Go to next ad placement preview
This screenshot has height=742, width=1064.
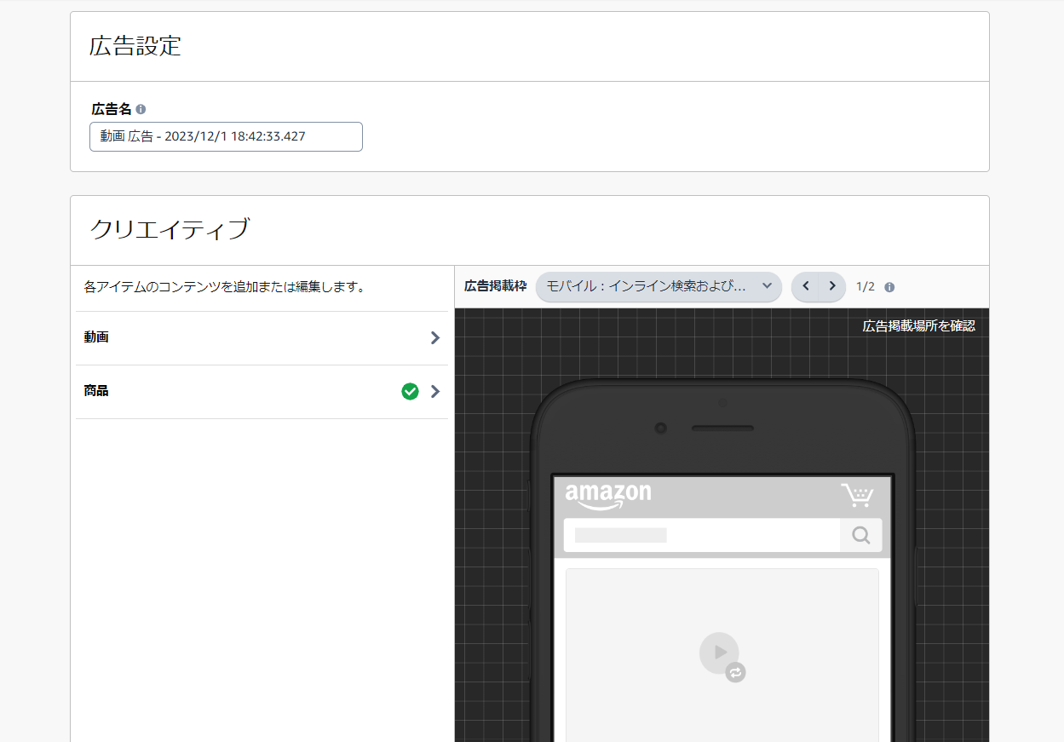pos(832,286)
